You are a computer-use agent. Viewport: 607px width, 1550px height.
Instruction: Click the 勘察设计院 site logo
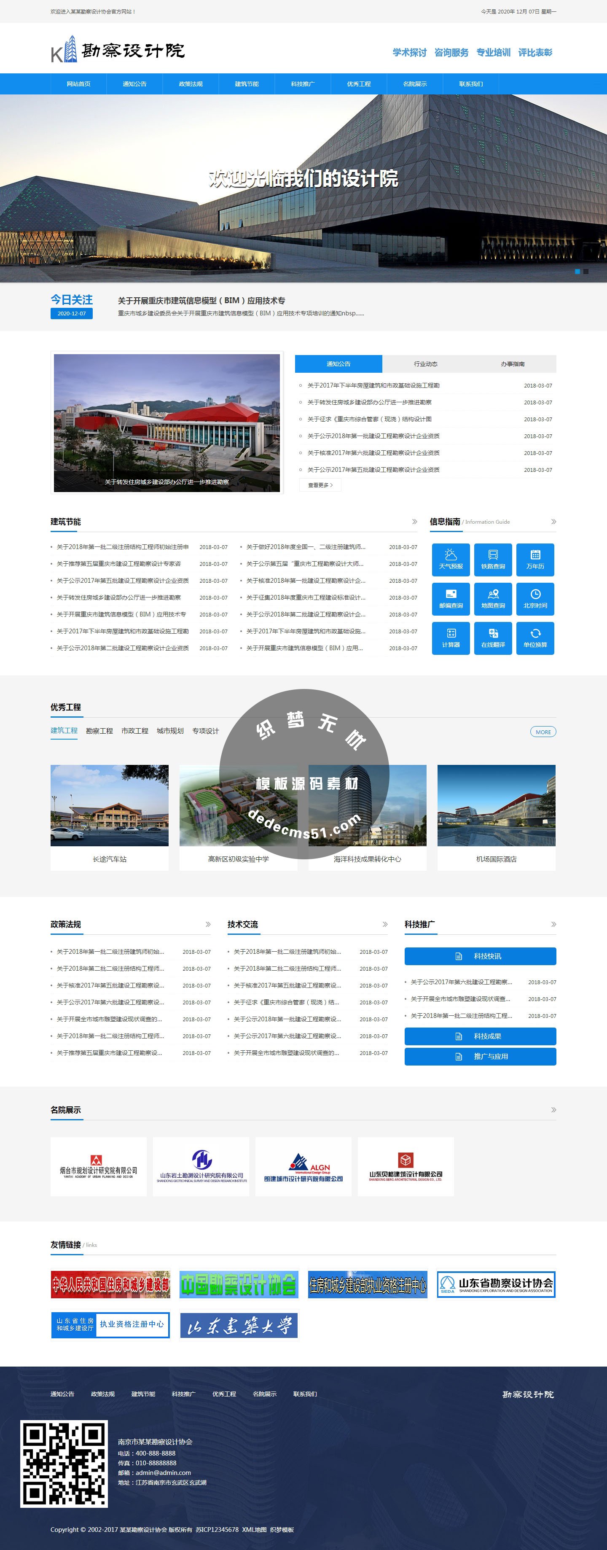(x=117, y=49)
